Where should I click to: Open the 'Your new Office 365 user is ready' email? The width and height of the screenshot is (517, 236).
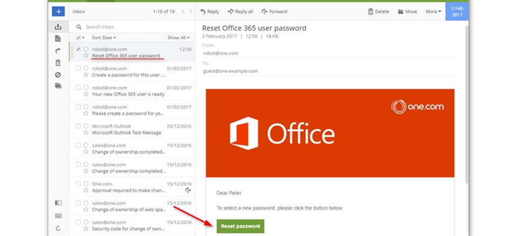pyautogui.click(x=132, y=91)
